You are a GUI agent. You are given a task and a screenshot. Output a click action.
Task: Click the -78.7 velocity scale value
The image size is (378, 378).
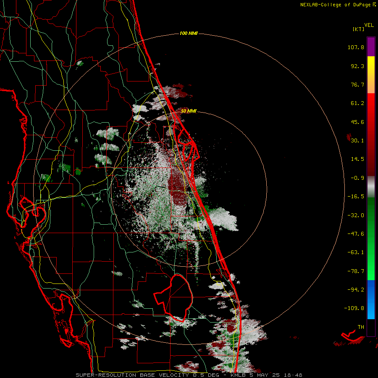coord(356,271)
